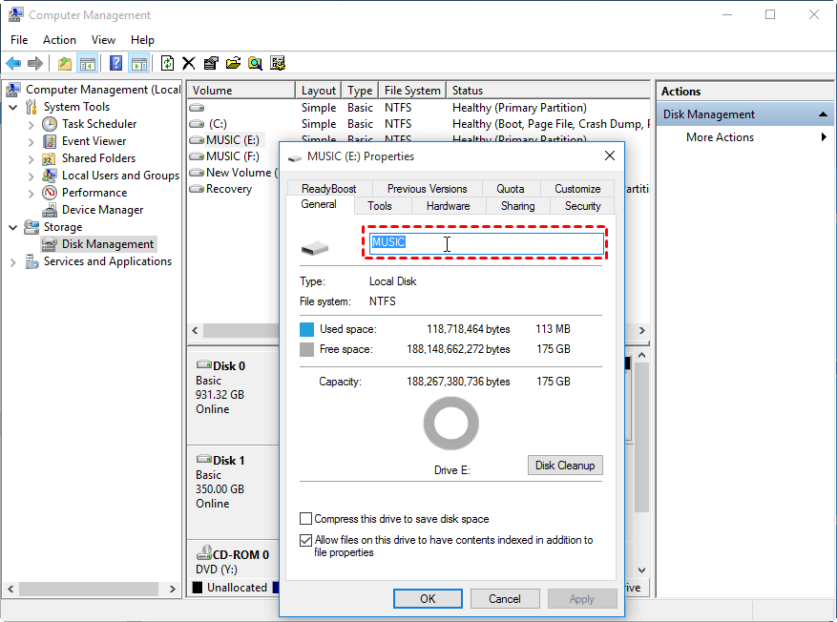Open the Action menu

[x=59, y=40]
